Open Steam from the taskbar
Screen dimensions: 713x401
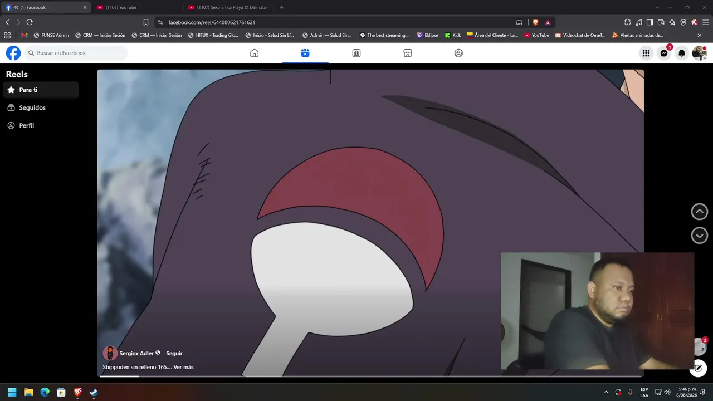click(x=94, y=392)
